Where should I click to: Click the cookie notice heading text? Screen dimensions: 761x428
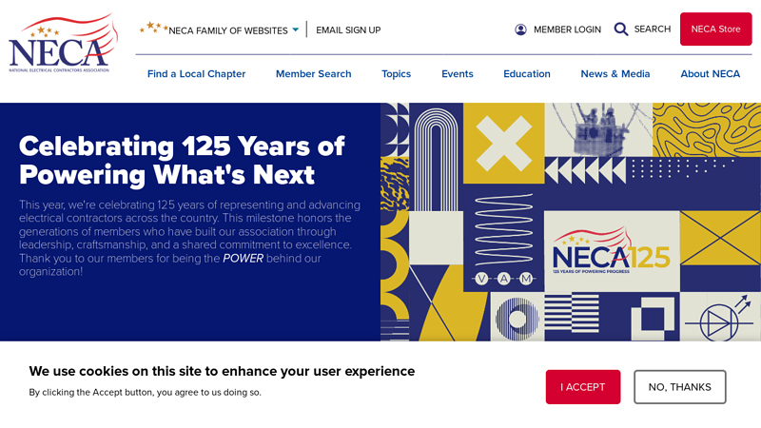coord(222,371)
